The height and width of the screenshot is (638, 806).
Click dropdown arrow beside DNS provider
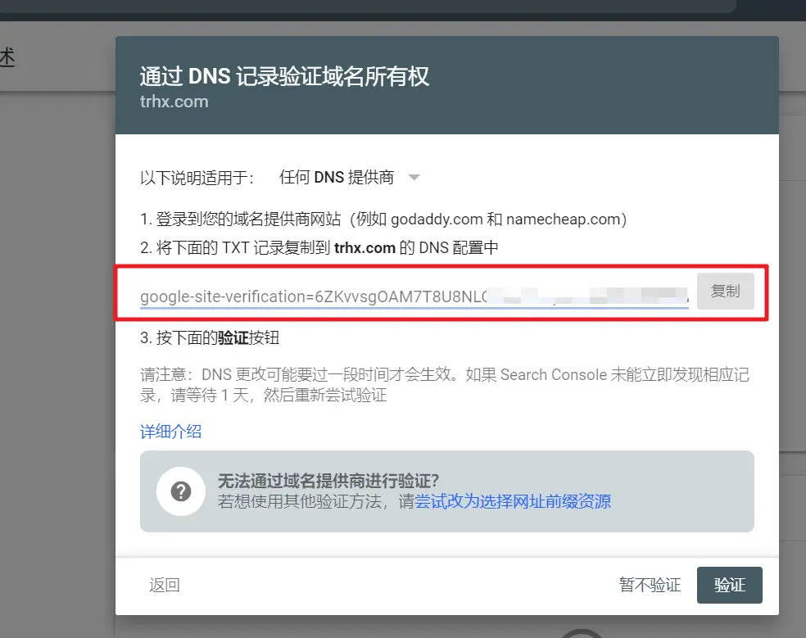pos(414,178)
